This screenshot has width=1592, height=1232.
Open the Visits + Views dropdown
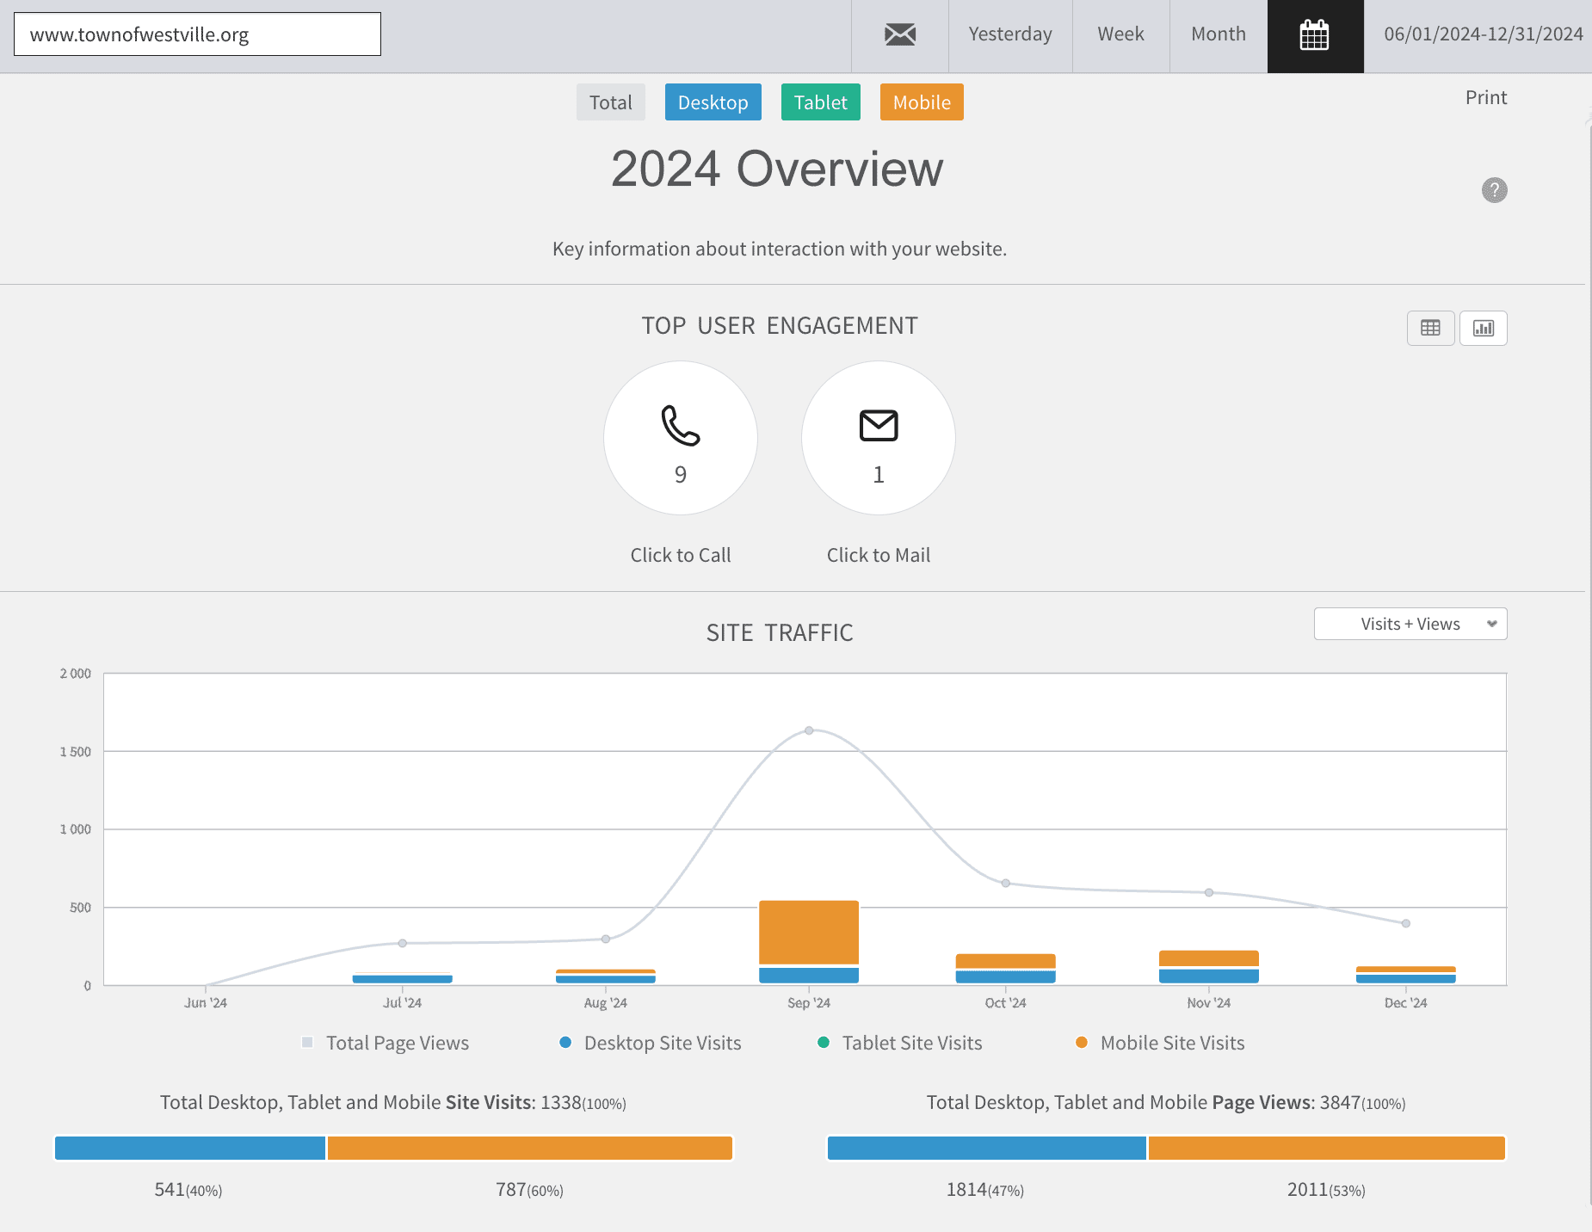coord(1410,624)
